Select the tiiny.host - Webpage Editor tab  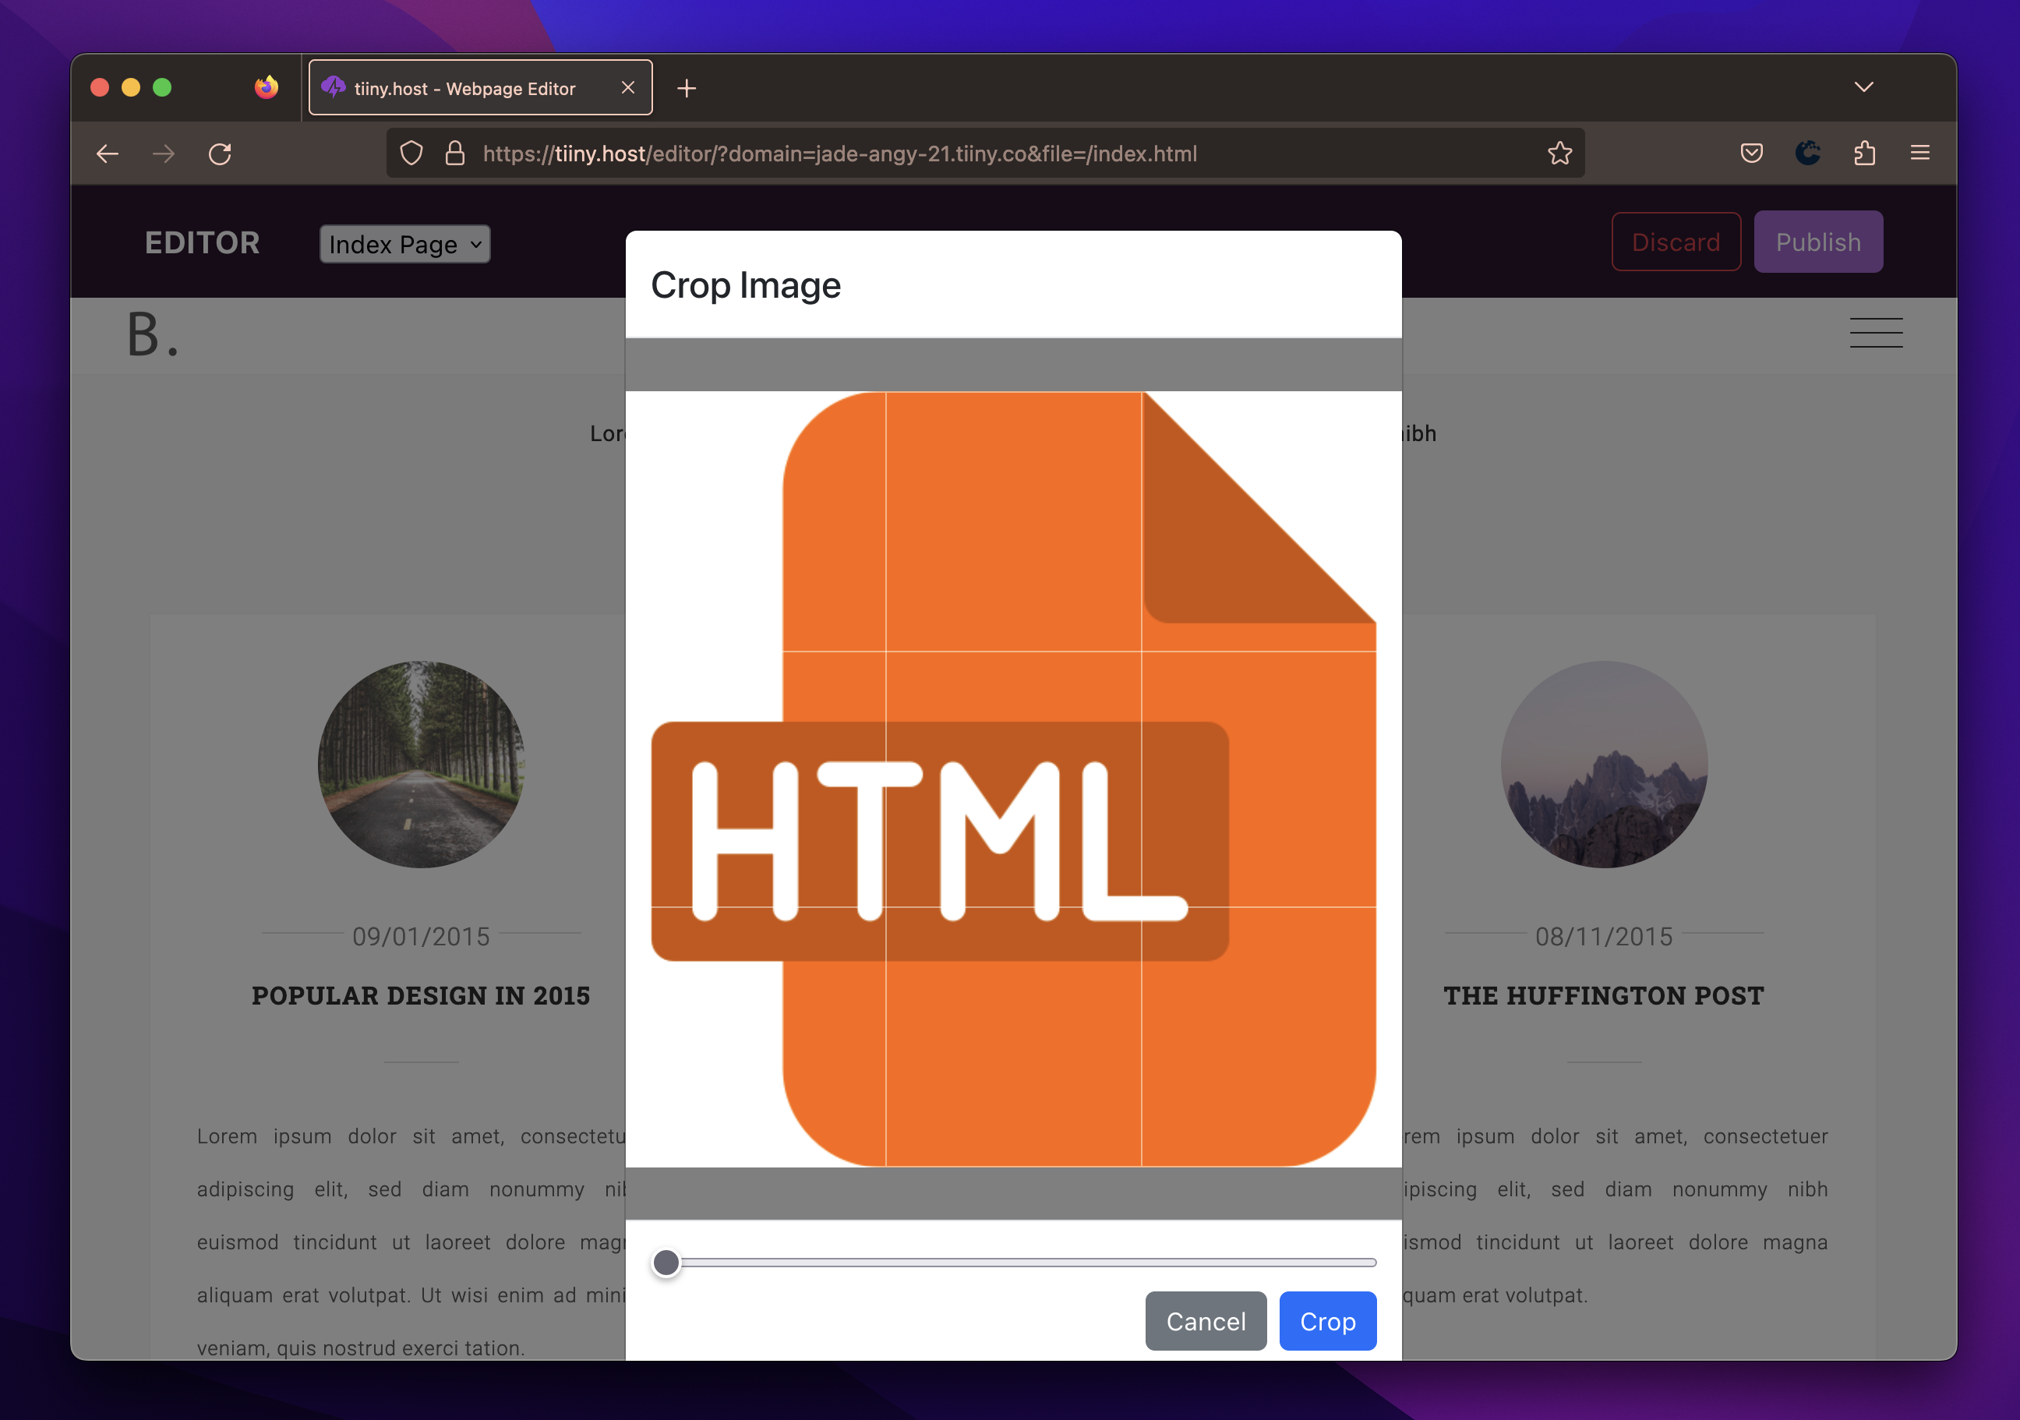point(480,87)
